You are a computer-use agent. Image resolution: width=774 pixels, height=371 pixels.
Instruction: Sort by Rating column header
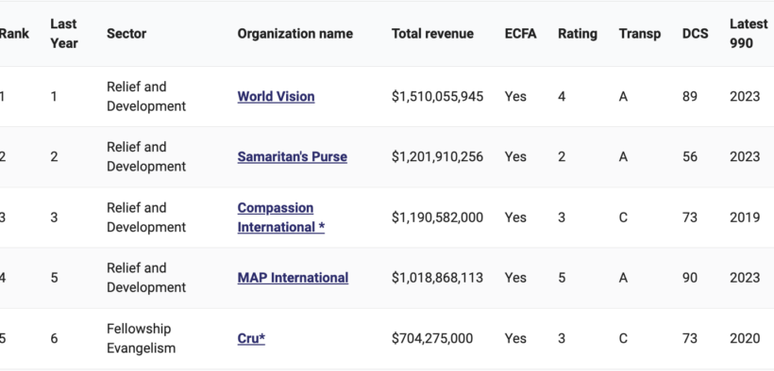coord(578,34)
